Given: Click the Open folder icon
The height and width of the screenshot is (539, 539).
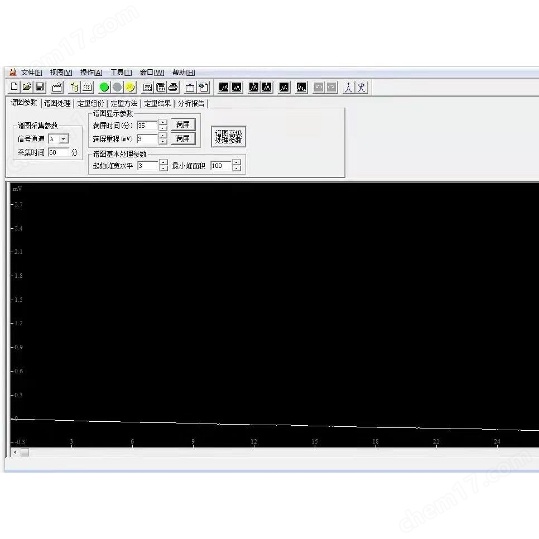Looking at the screenshot, I should 27,87.
